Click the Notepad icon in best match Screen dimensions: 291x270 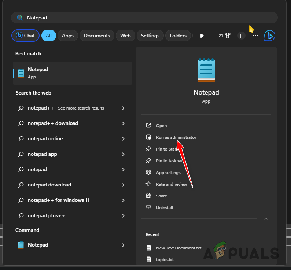(x=21, y=73)
